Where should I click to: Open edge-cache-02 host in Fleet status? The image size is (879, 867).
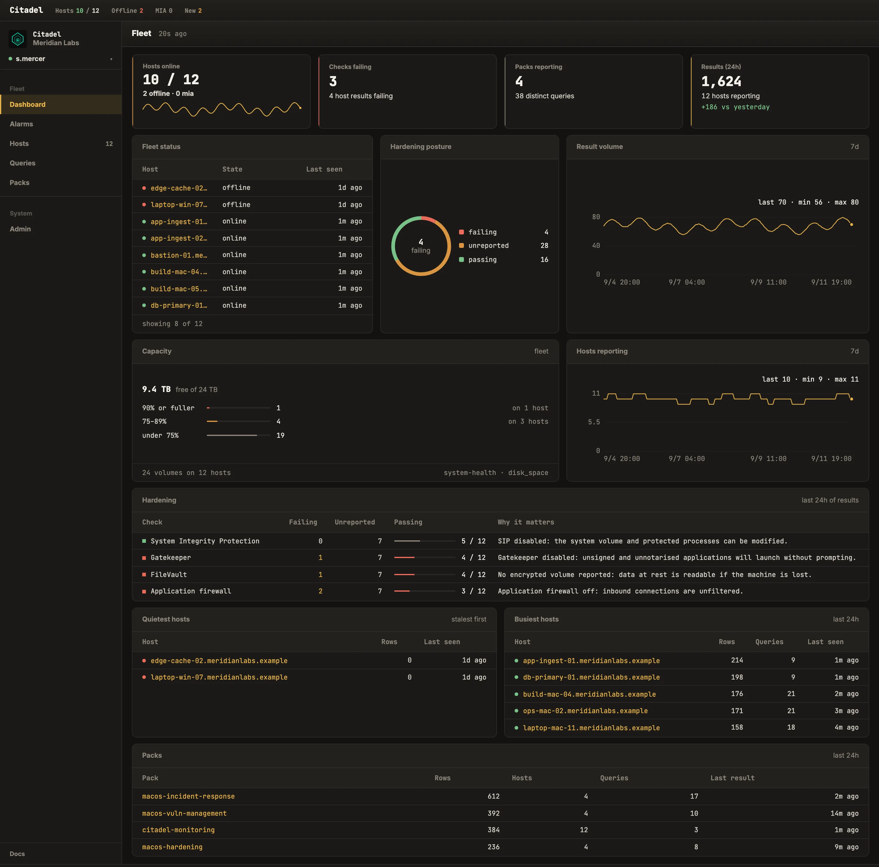pyautogui.click(x=179, y=188)
